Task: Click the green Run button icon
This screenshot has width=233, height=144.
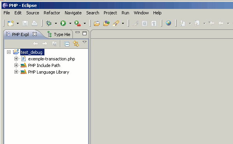Action: click(x=63, y=23)
